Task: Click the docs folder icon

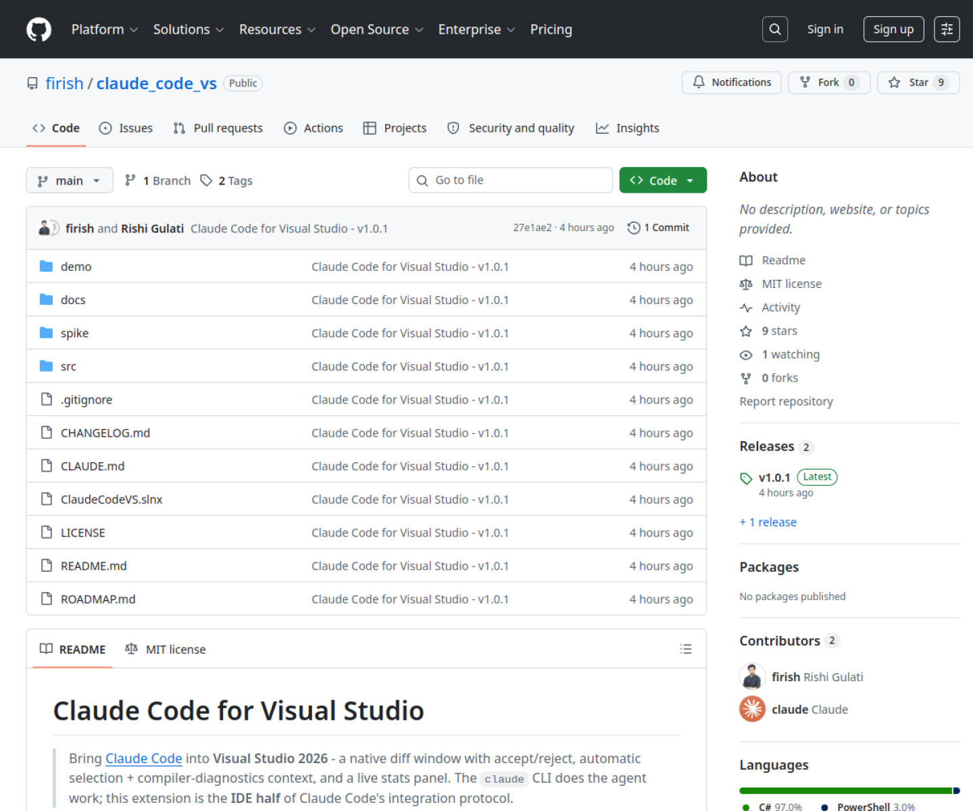Action: pyautogui.click(x=46, y=299)
